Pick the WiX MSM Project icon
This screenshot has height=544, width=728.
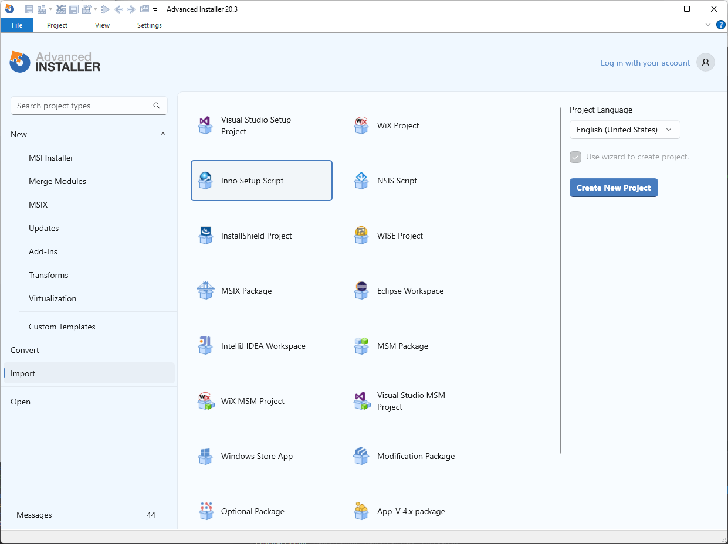point(205,401)
